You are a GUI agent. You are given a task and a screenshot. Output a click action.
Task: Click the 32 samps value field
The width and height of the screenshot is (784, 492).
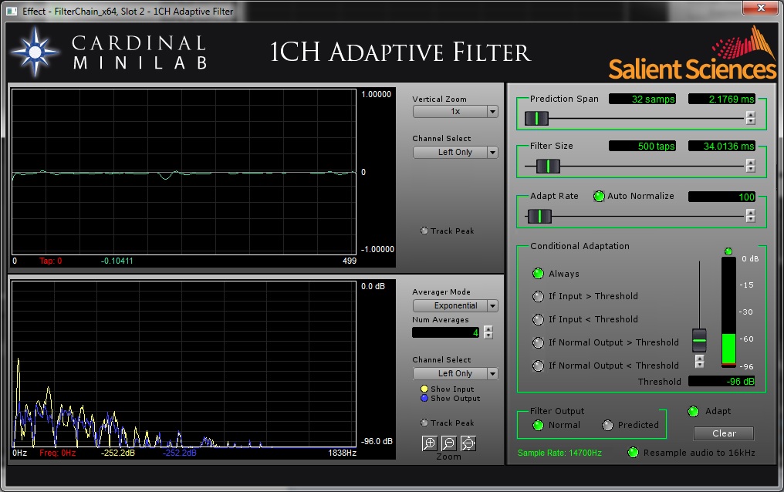pos(643,99)
